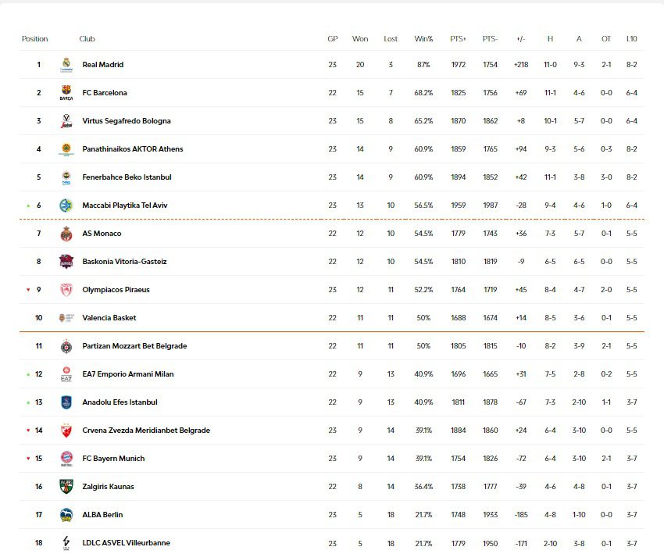Click the ALBA Berlin logo
This screenshot has width=664, height=554.
pos(66,515)
